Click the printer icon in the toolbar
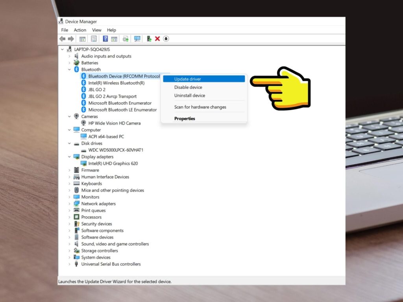403x302 pixels. tap(126, 39)
